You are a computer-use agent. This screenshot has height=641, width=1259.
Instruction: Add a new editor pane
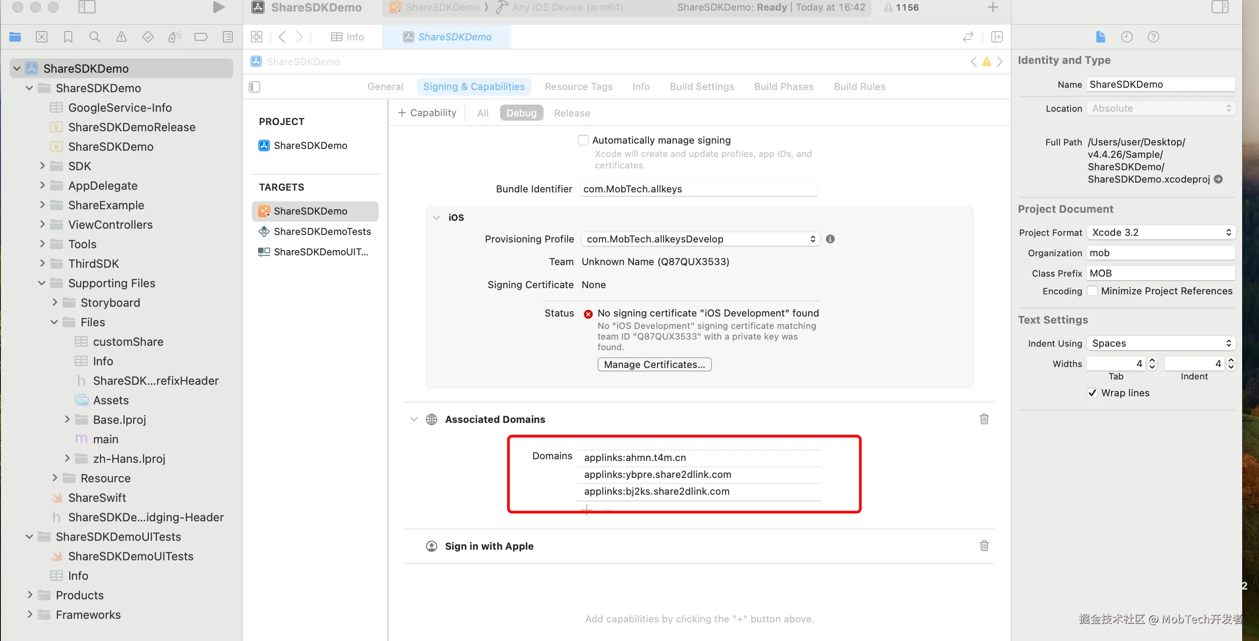click(x=997, y=37)
